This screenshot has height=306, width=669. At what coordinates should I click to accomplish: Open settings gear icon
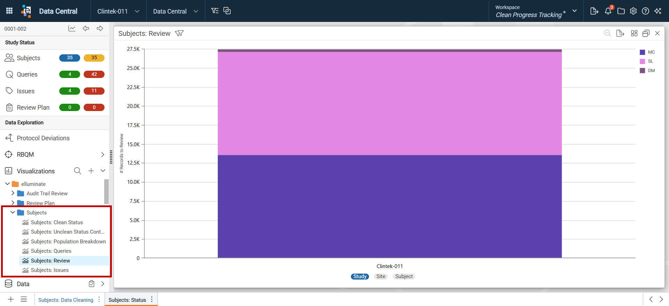click(x=633, y=11)
